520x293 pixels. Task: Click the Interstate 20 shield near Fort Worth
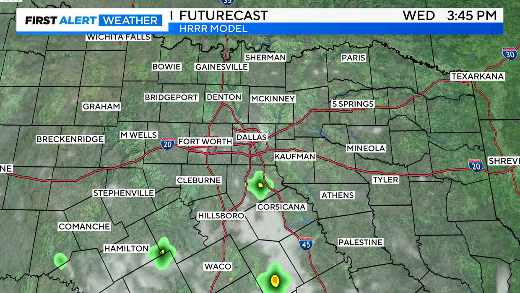168,144
